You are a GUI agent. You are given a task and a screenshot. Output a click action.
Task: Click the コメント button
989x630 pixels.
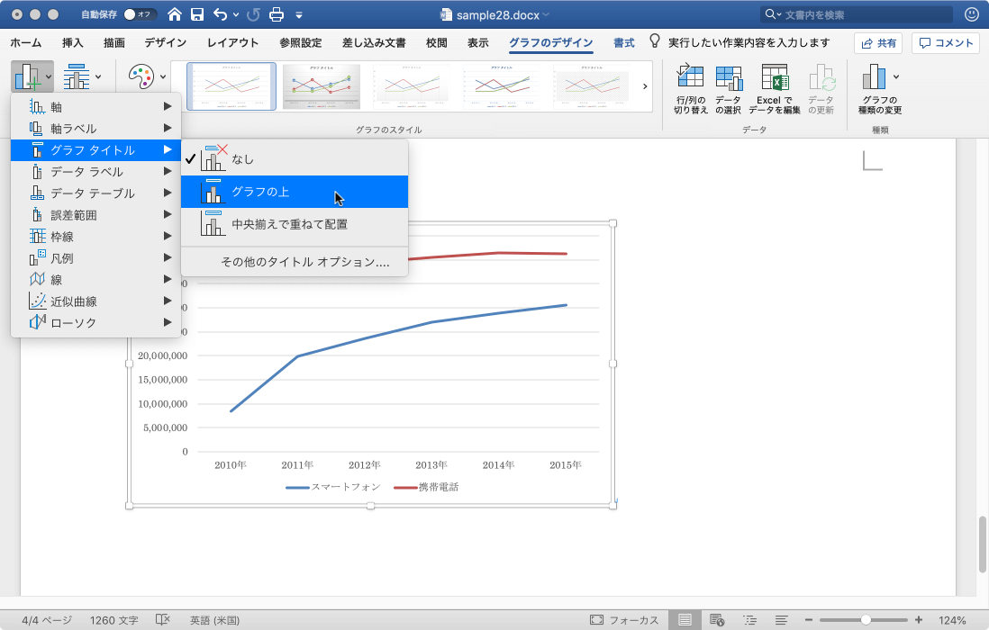pos(946,43)
